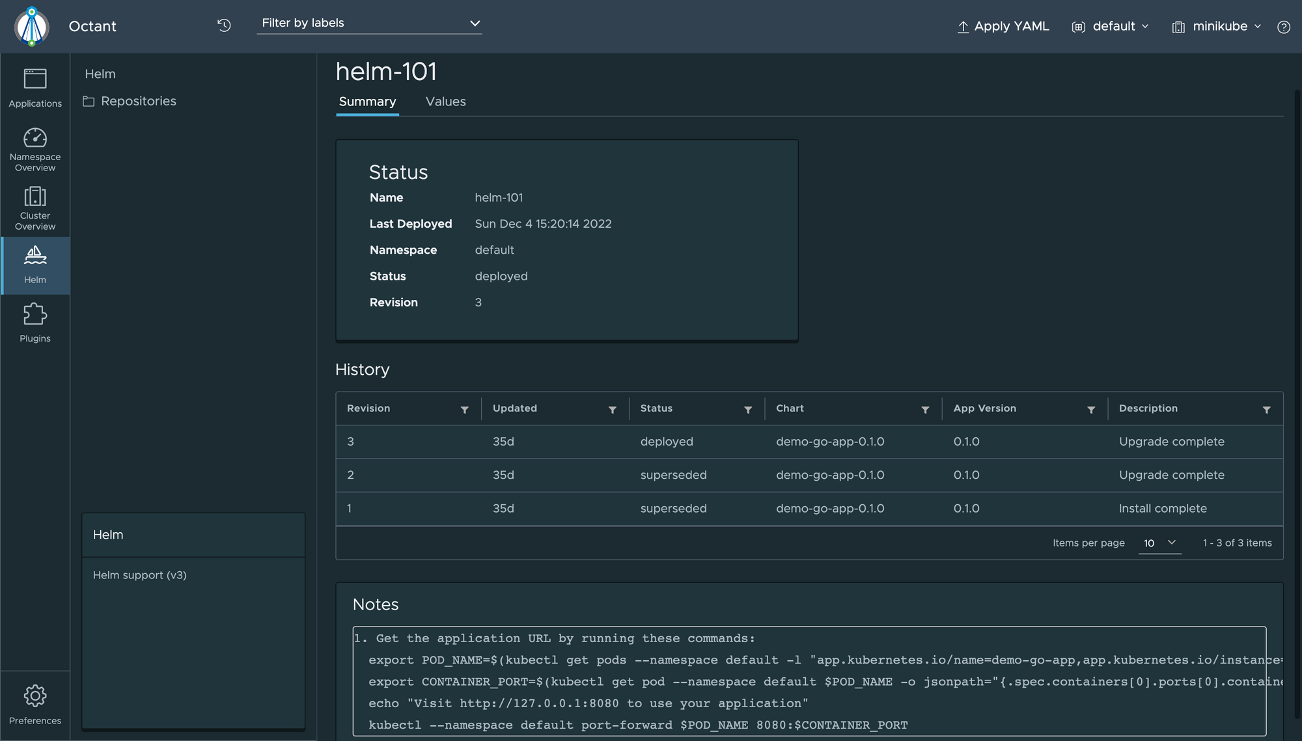Open Cluster Overview section

click(35, 208)
